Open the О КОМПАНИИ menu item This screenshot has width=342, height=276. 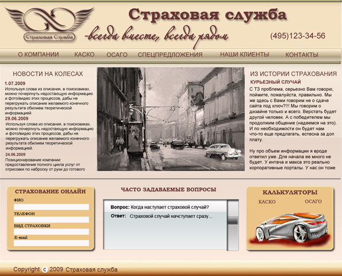coord(39,54)
